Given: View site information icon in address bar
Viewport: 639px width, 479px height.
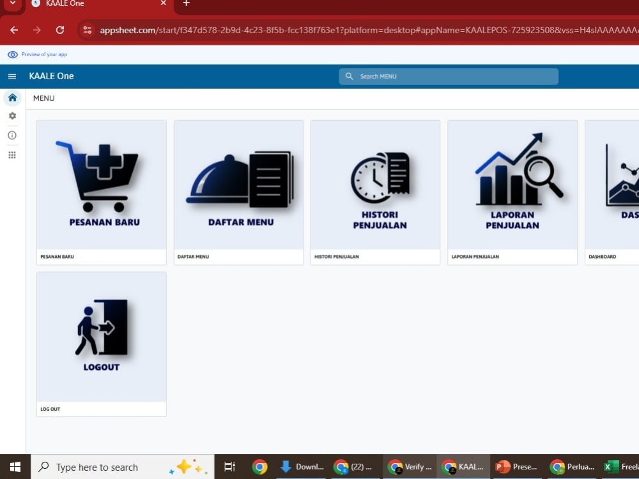Looking at the screenshot, I should pyautogui.click(x=87, y=30).
